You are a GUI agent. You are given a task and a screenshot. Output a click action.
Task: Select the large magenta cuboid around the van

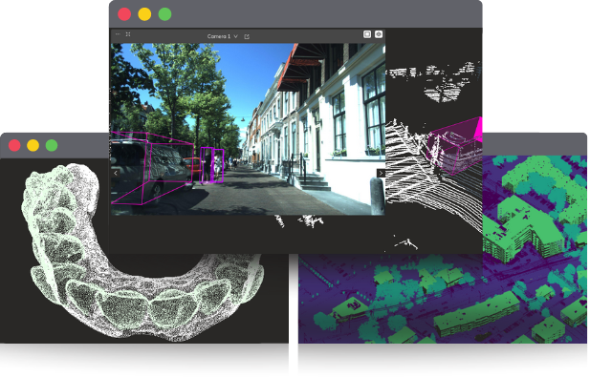coord(152,168)
